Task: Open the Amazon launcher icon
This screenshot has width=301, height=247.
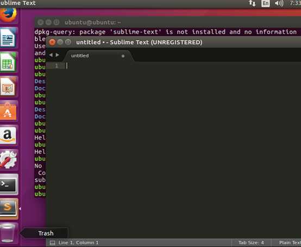Action: [x=9, y=135]
